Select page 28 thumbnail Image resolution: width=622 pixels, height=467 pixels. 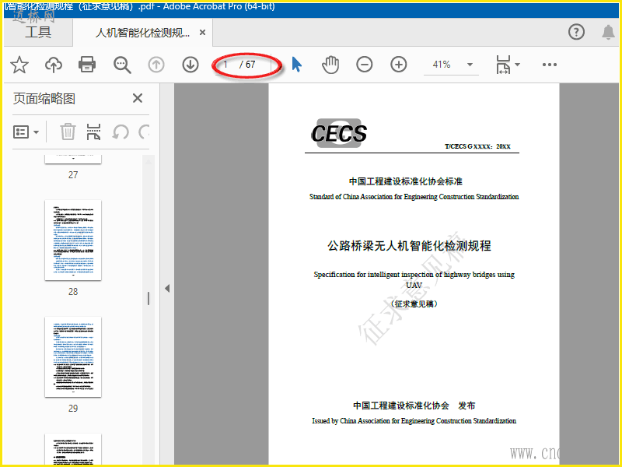73,241
